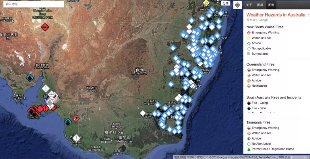
Task: Click the Weather Hazards in Australia title link
Action: 276,15
